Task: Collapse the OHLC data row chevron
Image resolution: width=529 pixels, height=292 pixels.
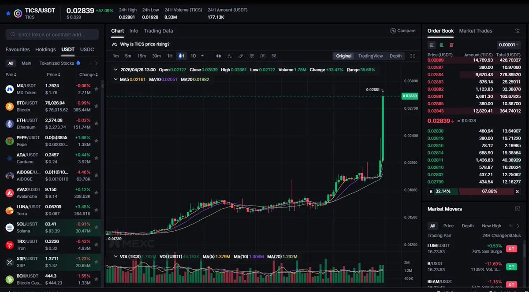Action: pos(115,70)
